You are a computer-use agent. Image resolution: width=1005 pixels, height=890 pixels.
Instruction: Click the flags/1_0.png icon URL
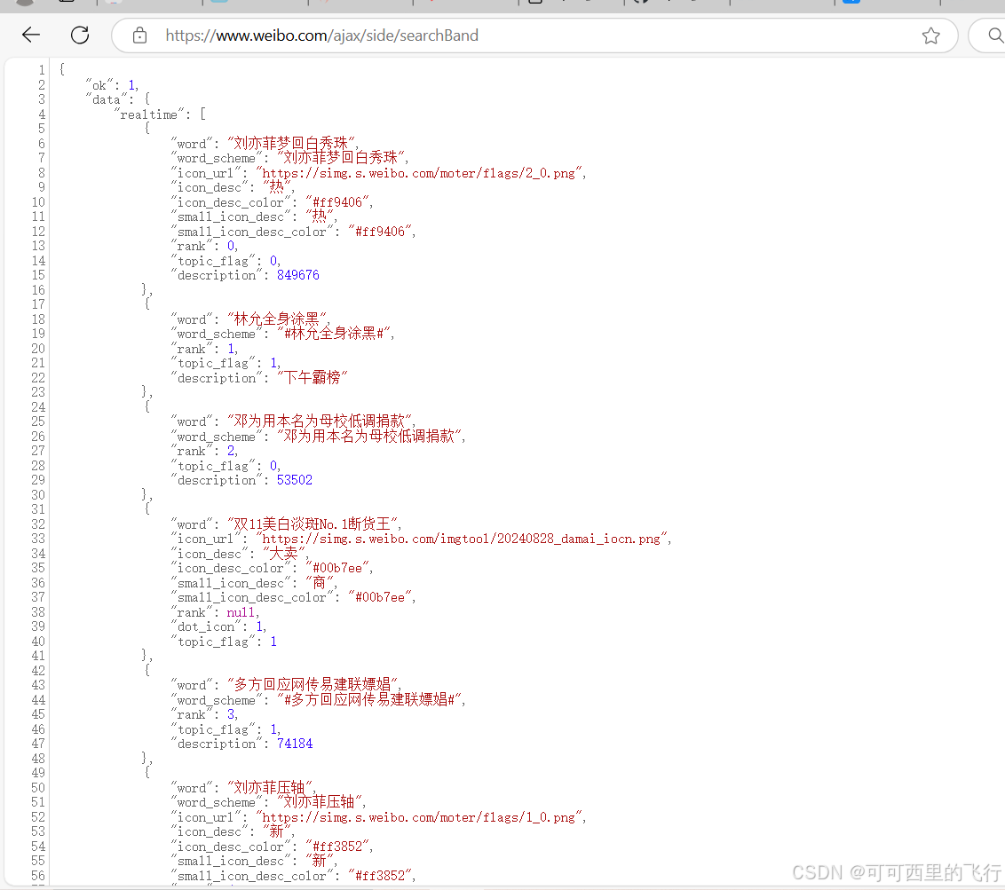coord(421,817)
